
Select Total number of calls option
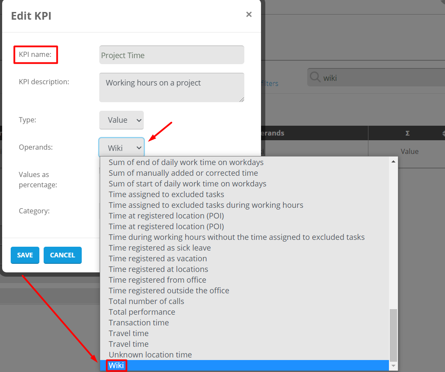[146, 301]
